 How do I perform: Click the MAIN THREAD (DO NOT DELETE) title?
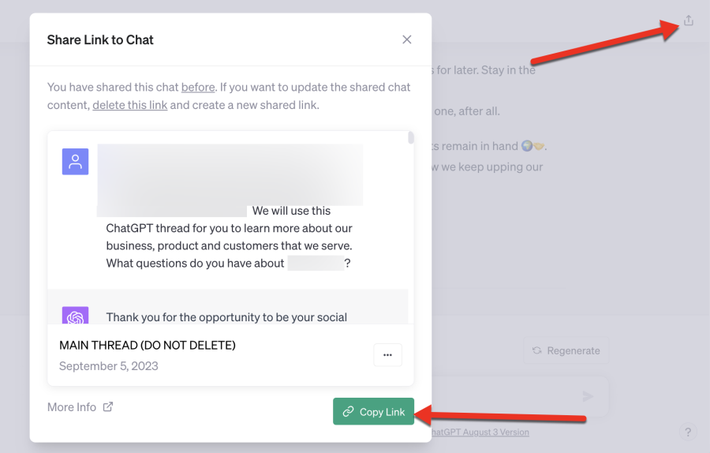click(148, 345)
